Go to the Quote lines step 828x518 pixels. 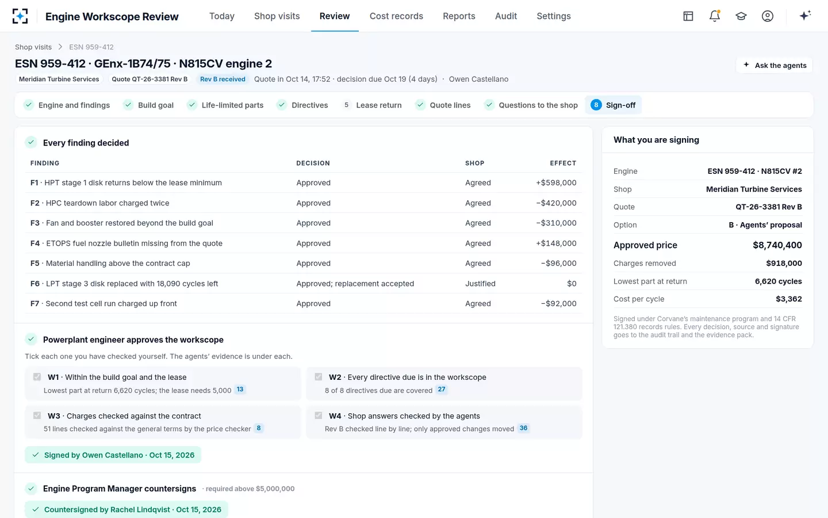[x=443, y=105]
